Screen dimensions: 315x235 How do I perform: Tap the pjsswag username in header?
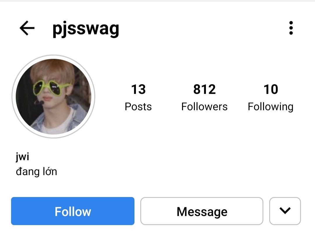tap(86, 29)
